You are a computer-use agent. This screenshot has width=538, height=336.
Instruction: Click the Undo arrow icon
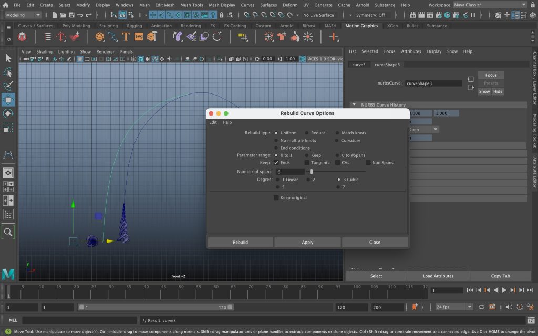coord(80,15)
